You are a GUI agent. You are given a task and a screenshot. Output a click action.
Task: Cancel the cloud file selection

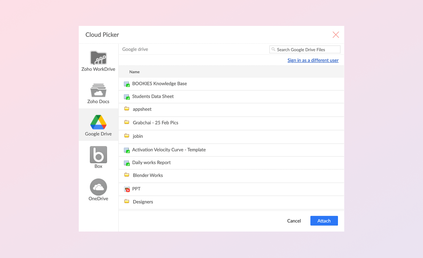294,221
